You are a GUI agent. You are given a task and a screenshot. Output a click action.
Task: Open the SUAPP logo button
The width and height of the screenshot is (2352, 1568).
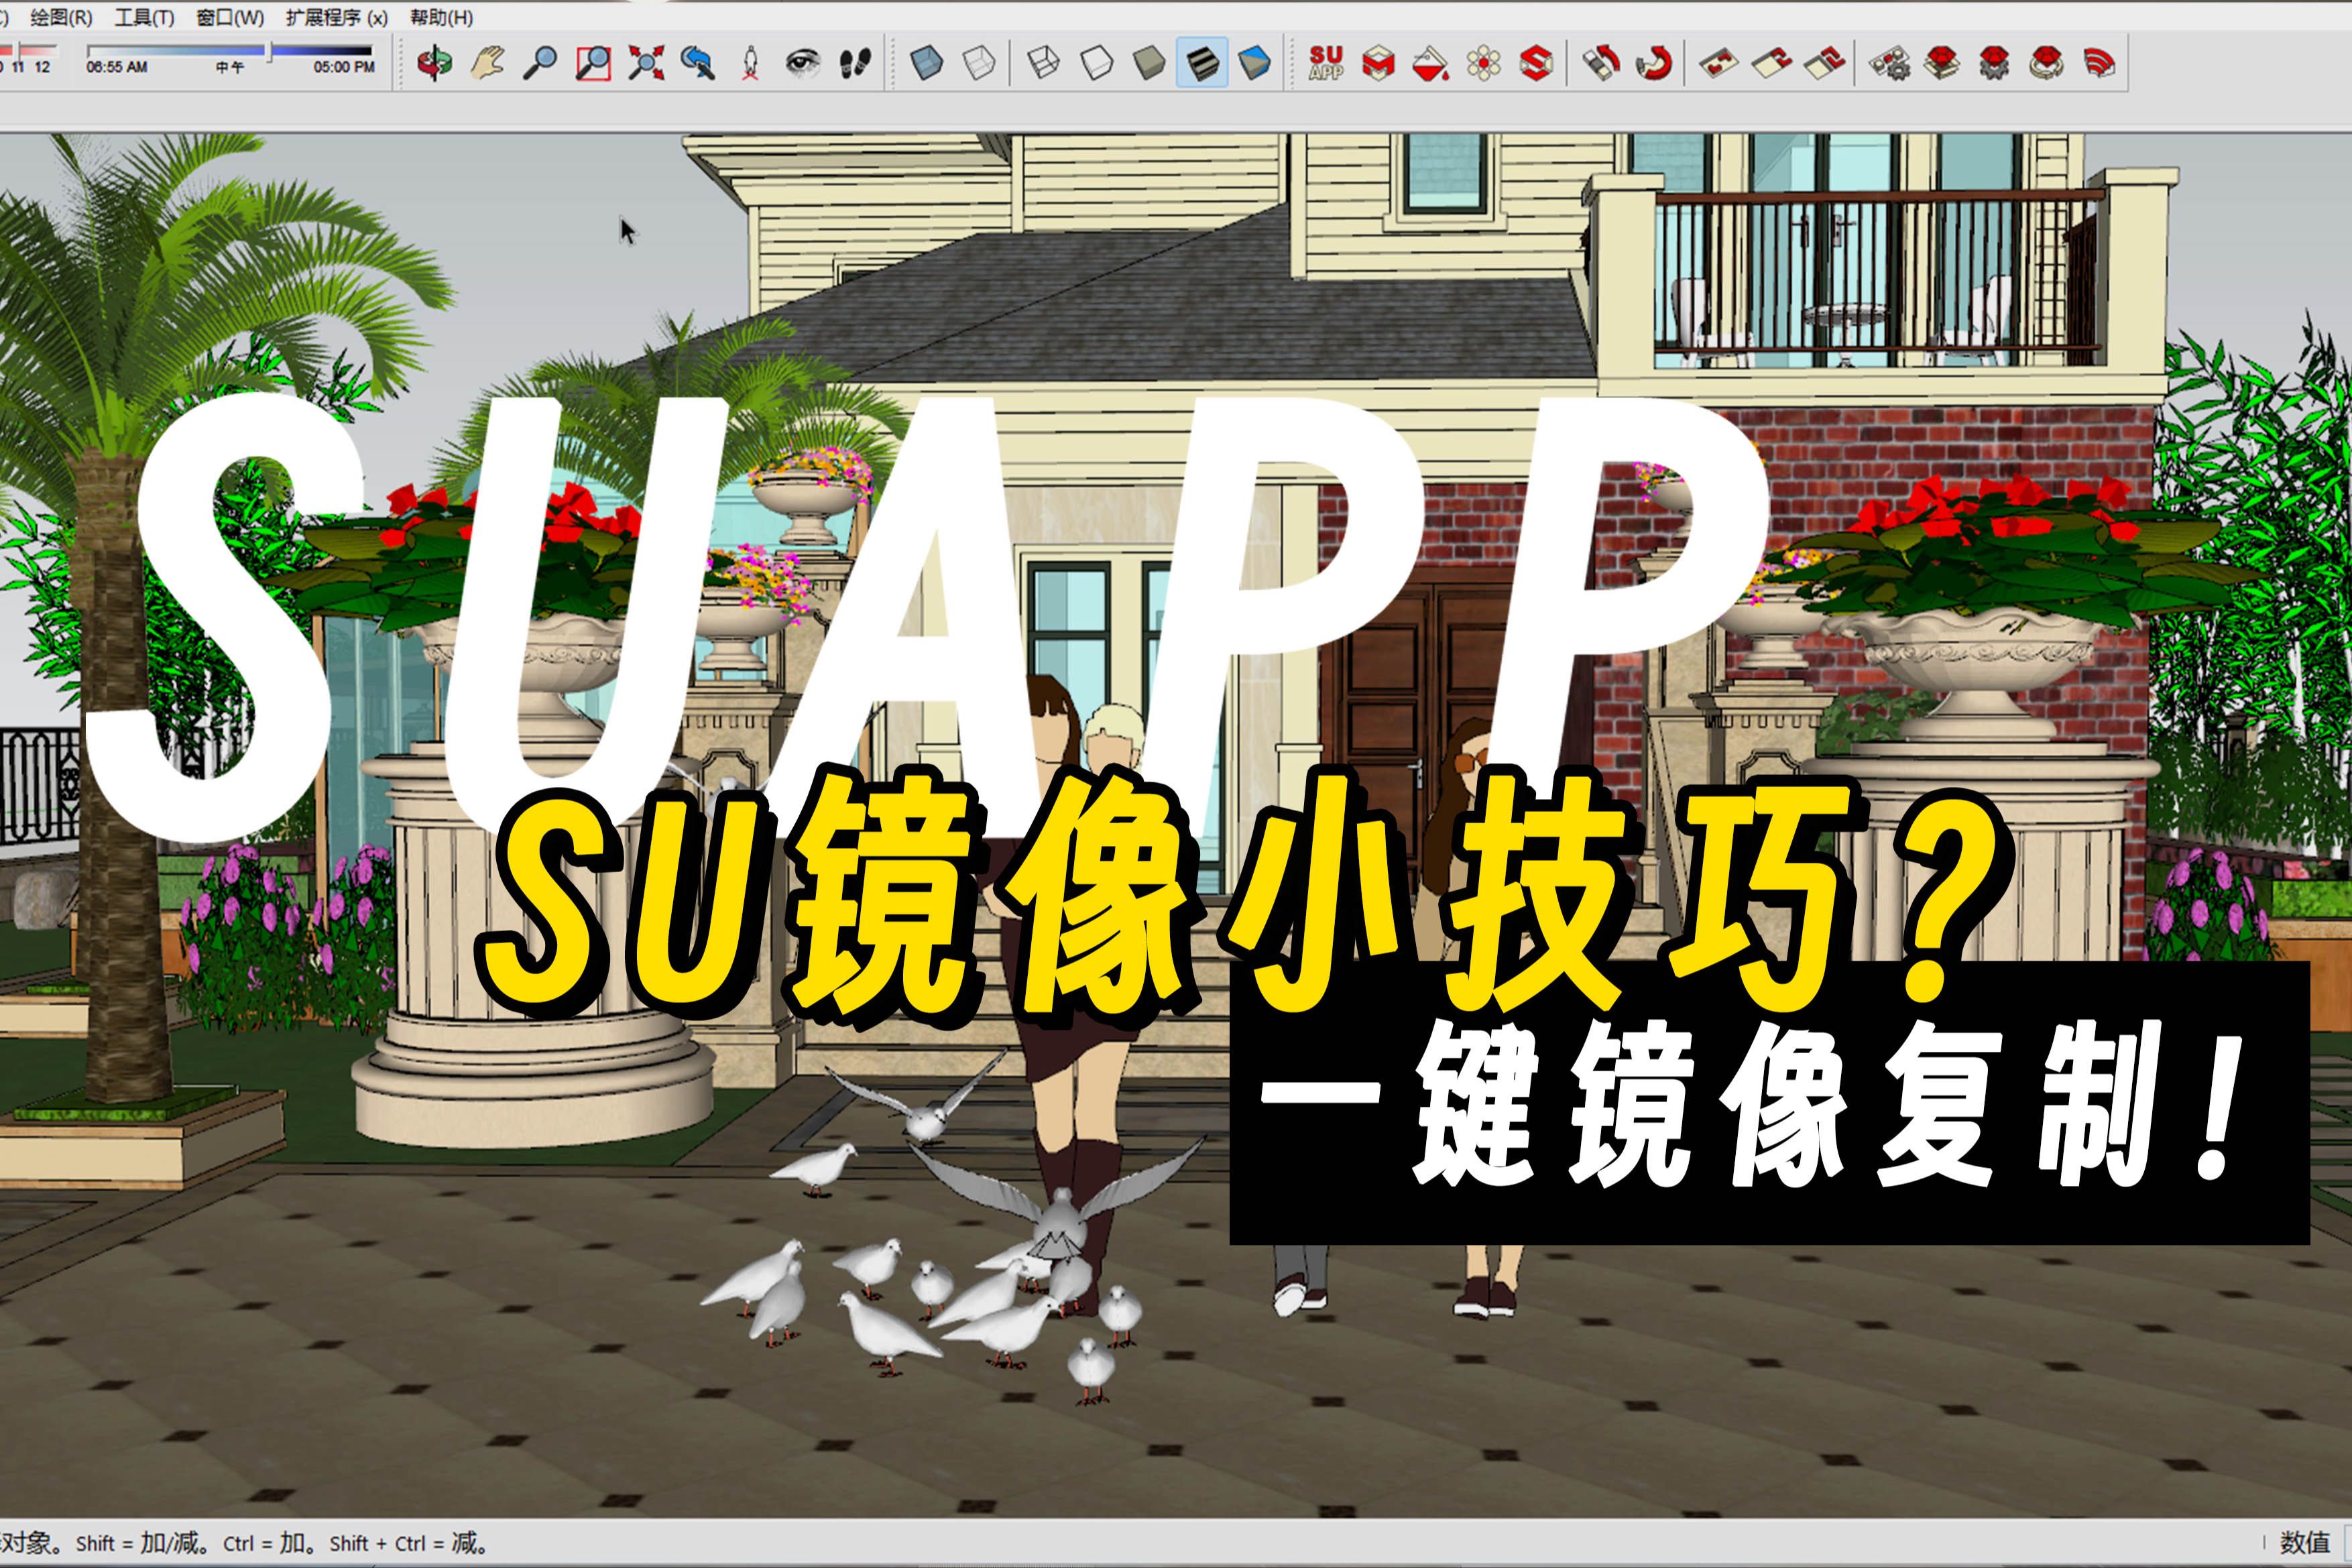(1326, 64)
